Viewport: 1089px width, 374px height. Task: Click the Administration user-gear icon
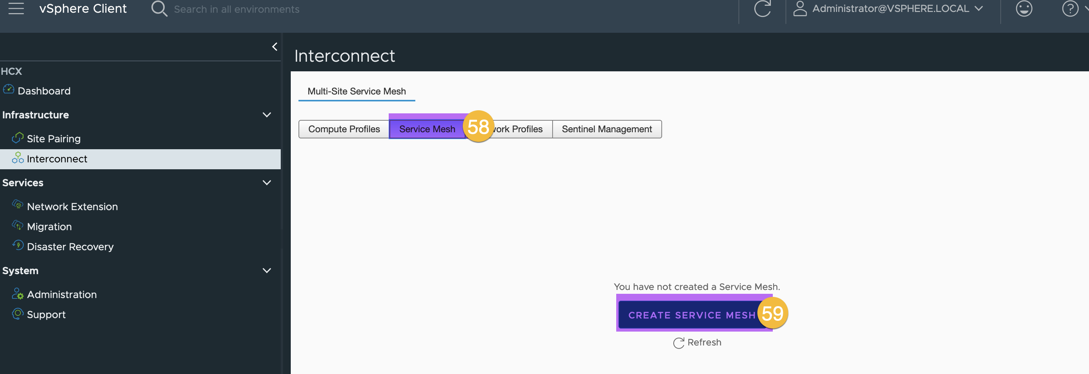click(18, 293)
